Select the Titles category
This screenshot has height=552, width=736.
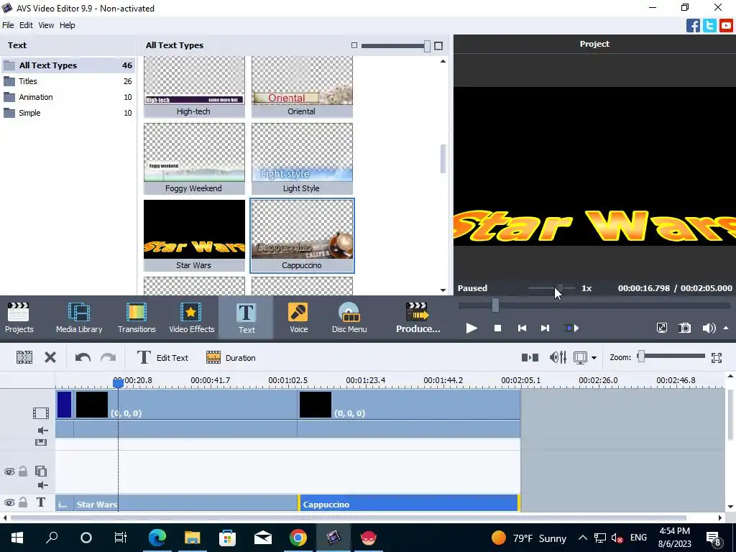click(x=68, y=81)
